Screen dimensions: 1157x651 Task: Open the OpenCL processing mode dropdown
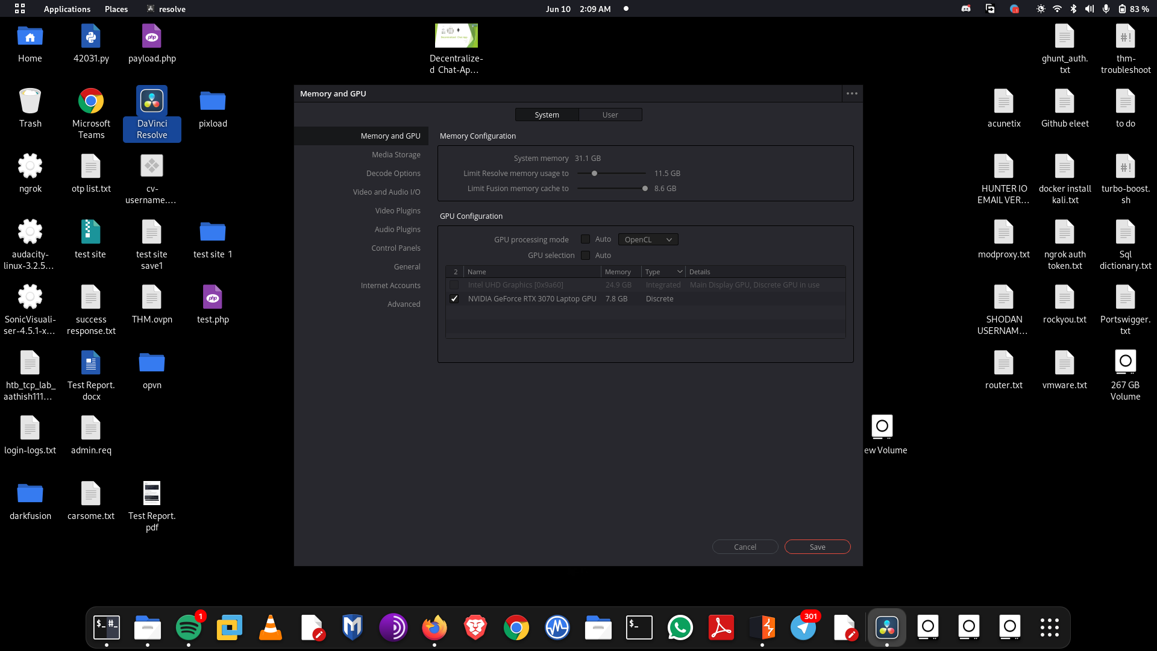[x=648, y=239]
